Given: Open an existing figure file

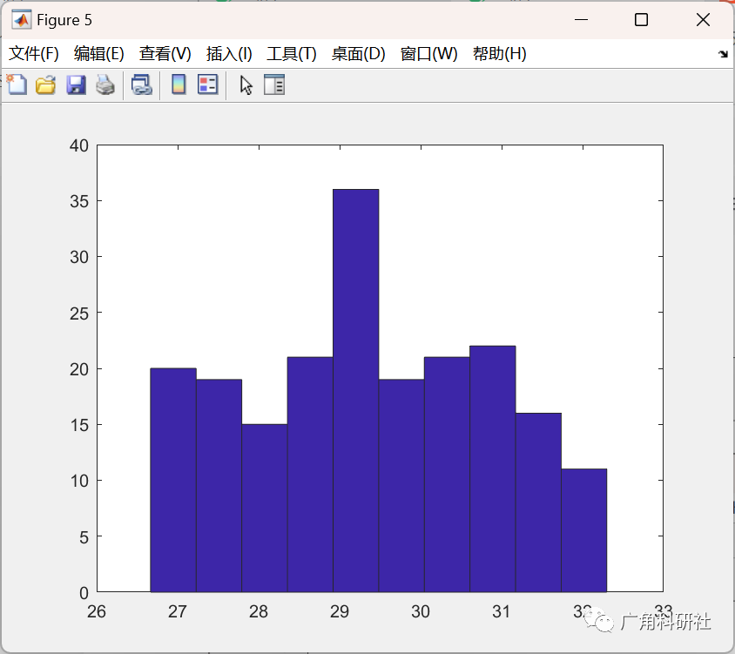Looking at the screenshot, I should coord(44,84).
